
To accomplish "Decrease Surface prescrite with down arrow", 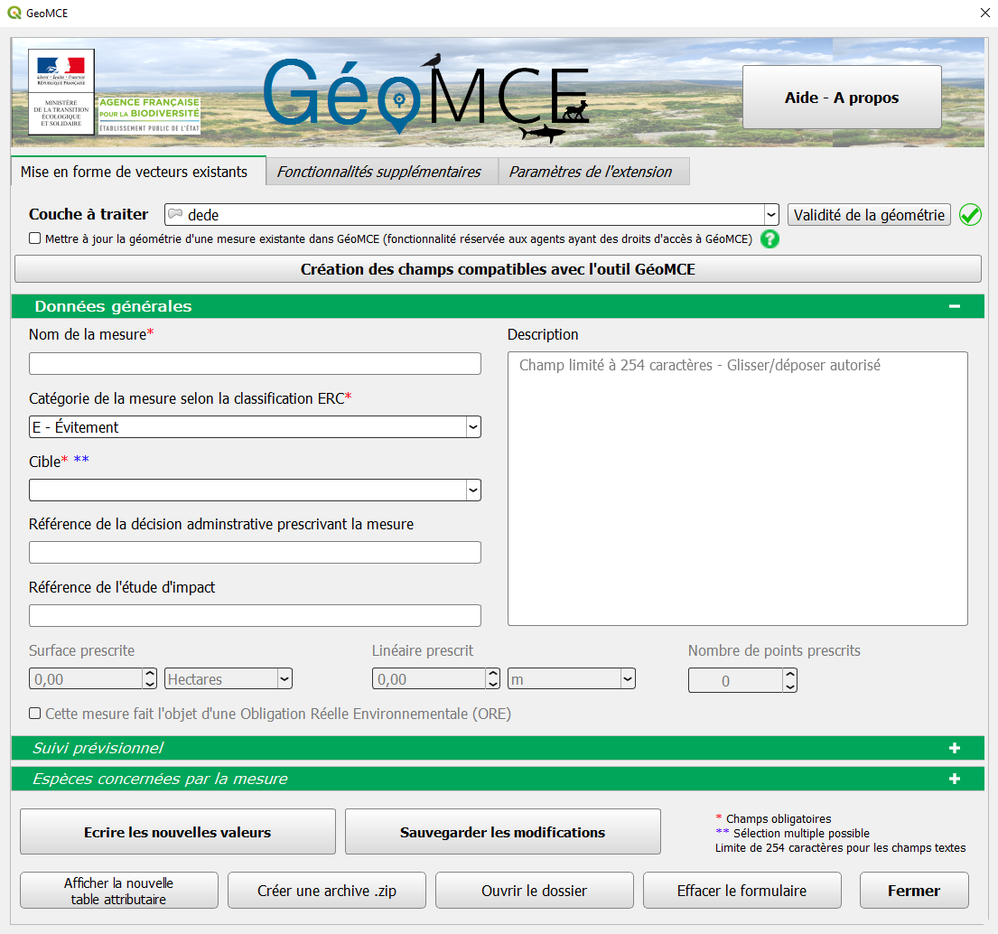I will (150, 684).
